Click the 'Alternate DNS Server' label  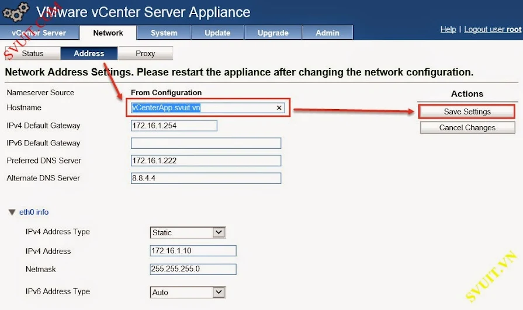click(43, 178)
